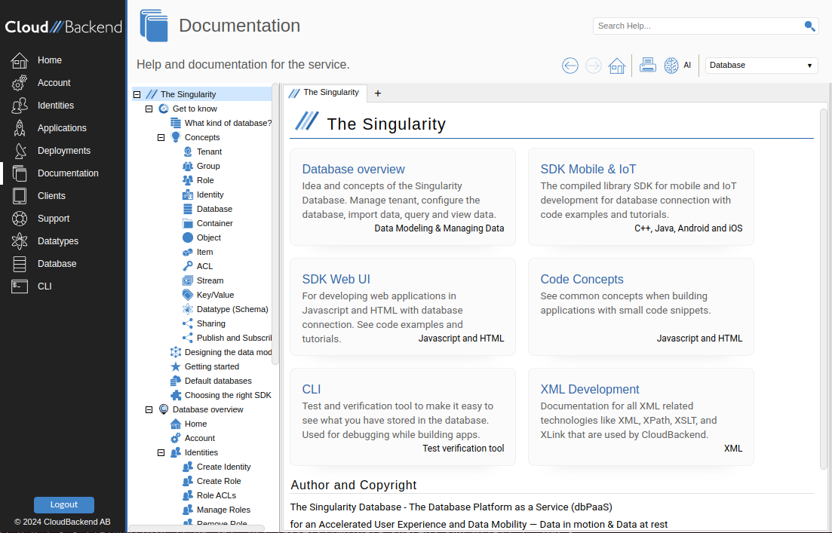Viewport: 832px width, 533px height.
Task: Click the Deployments satellite dish icon
Action: click(20, 151)
